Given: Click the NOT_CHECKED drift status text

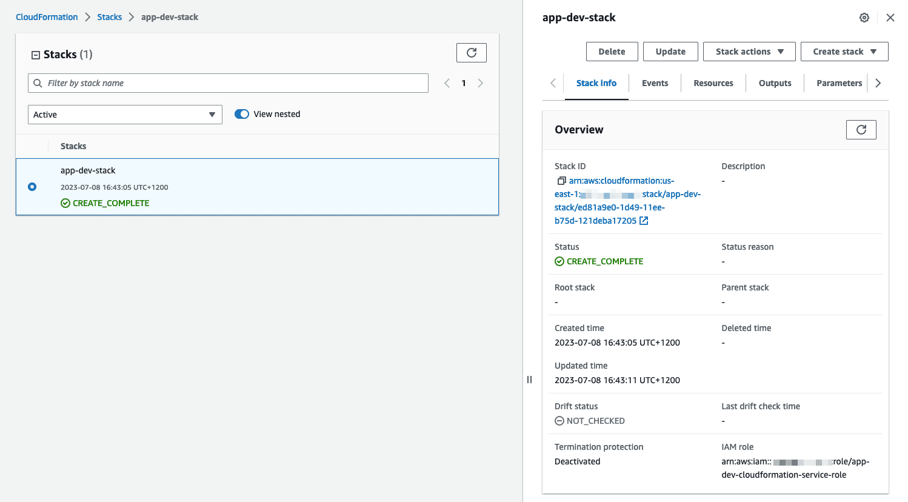Looking at the screenshot, I should click(596, 421).
